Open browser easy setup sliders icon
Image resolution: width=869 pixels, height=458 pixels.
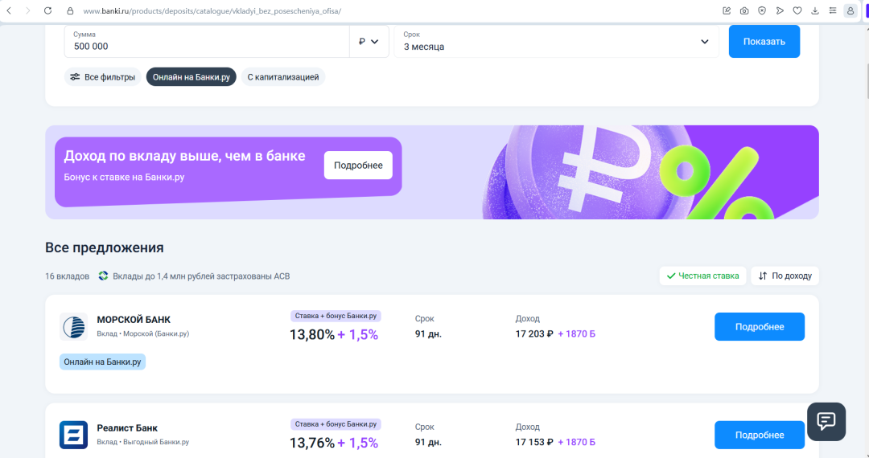pos(832,10)
